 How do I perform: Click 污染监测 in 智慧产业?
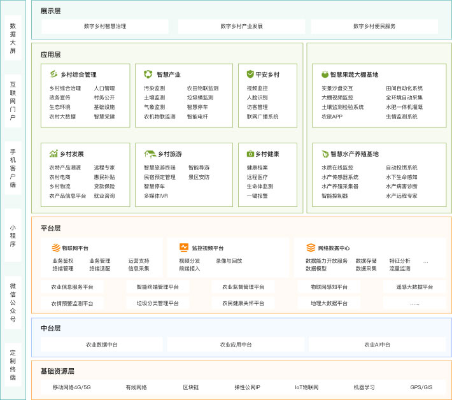pyautogui.click(x=154, y=89)
